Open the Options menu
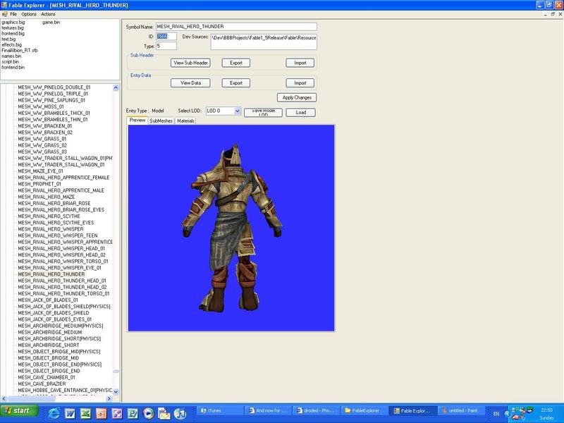Image resolution: width=564 pixels, height=423 pixels. (x=29, y=14)
